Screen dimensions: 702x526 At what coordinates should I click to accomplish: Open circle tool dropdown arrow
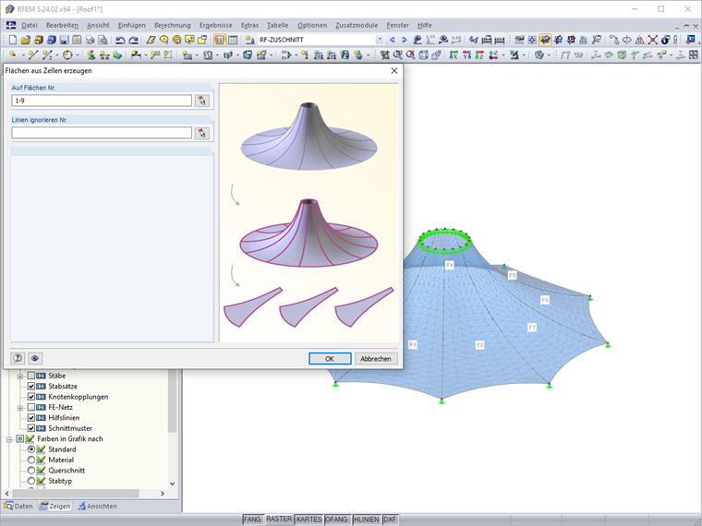pyautogui.click(x=77, y=55)
